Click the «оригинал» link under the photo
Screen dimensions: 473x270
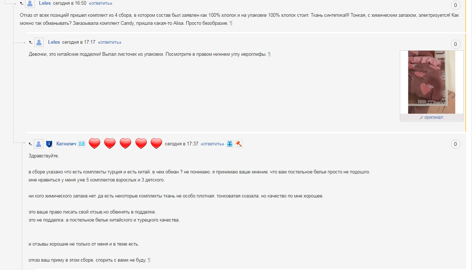pyautogui.click(x=432, y=117)
